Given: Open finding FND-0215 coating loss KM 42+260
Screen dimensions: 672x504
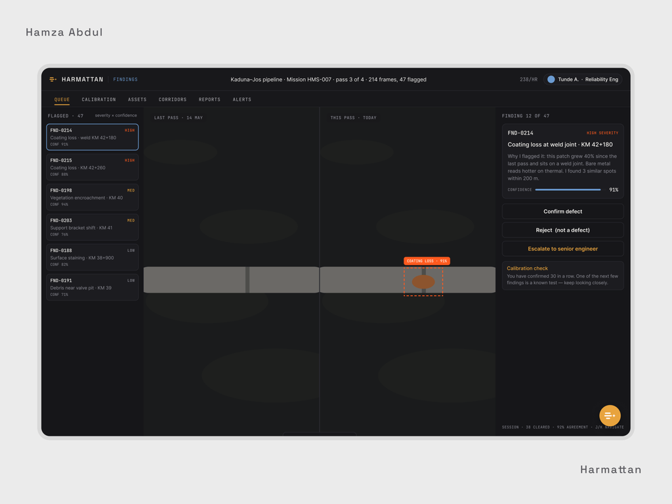Looking at the screenshot, I should (x=92, y=167).
